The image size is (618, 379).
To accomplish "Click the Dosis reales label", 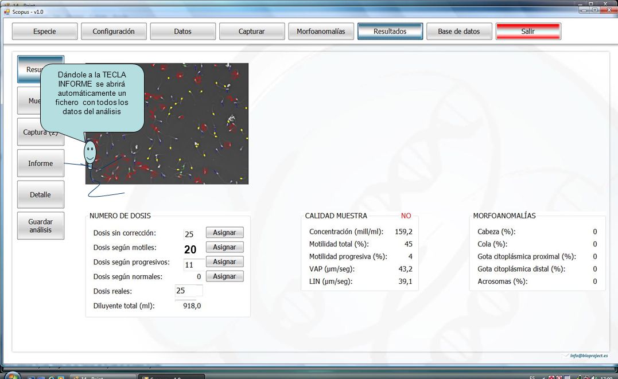I will pyautogui.click(x=112, y=291).
